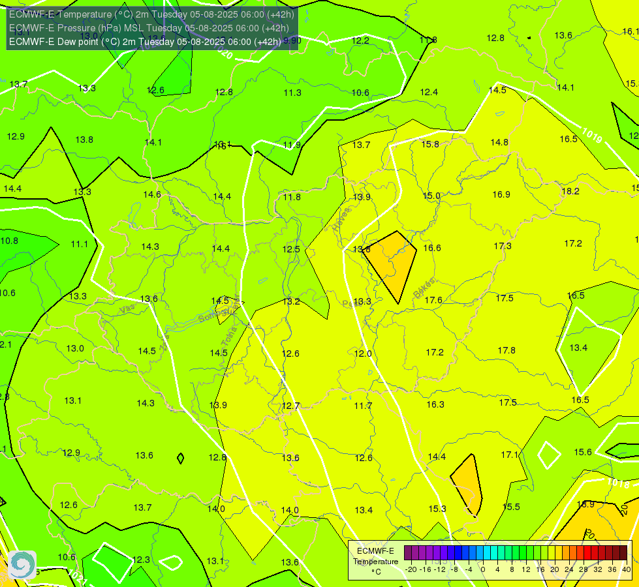Click the 17.3 temperature value
This screenshot has height=587, width=639.
(503, 246)
